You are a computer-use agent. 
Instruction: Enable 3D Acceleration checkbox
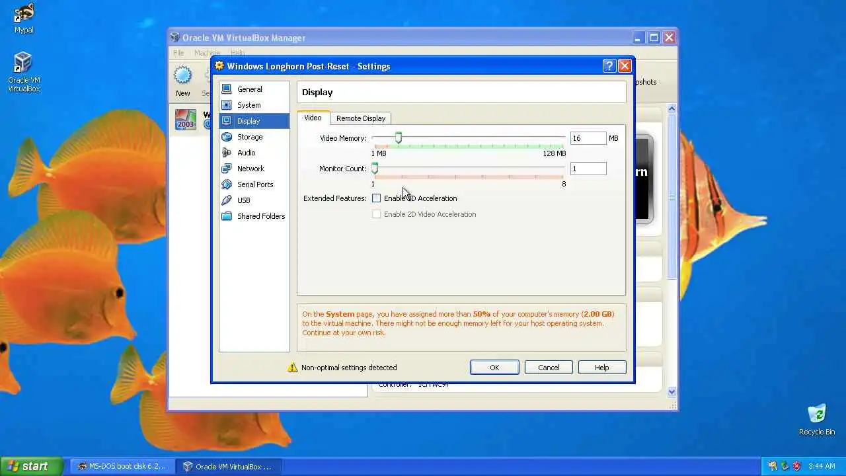pyautogui.click(x=377, y=198)
